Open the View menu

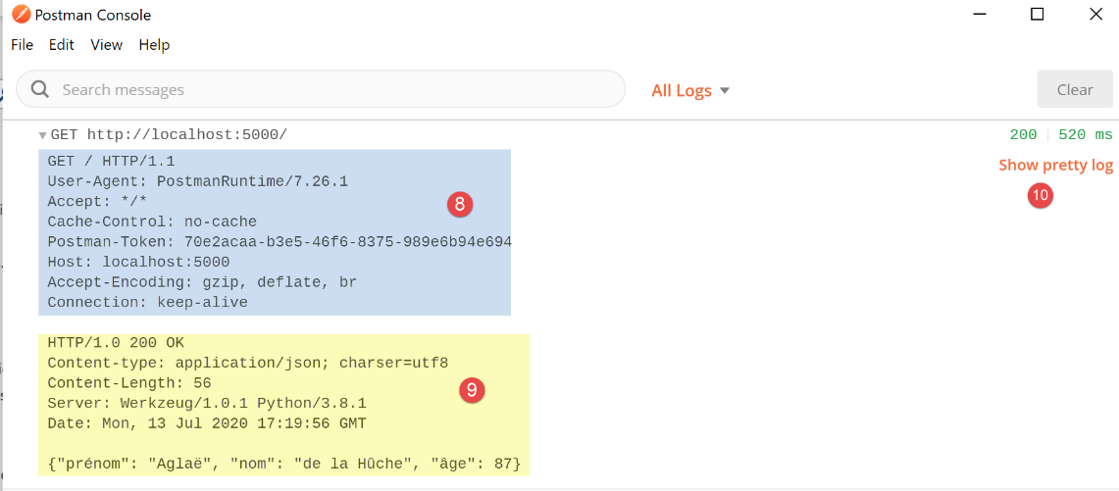coord(106,45)
